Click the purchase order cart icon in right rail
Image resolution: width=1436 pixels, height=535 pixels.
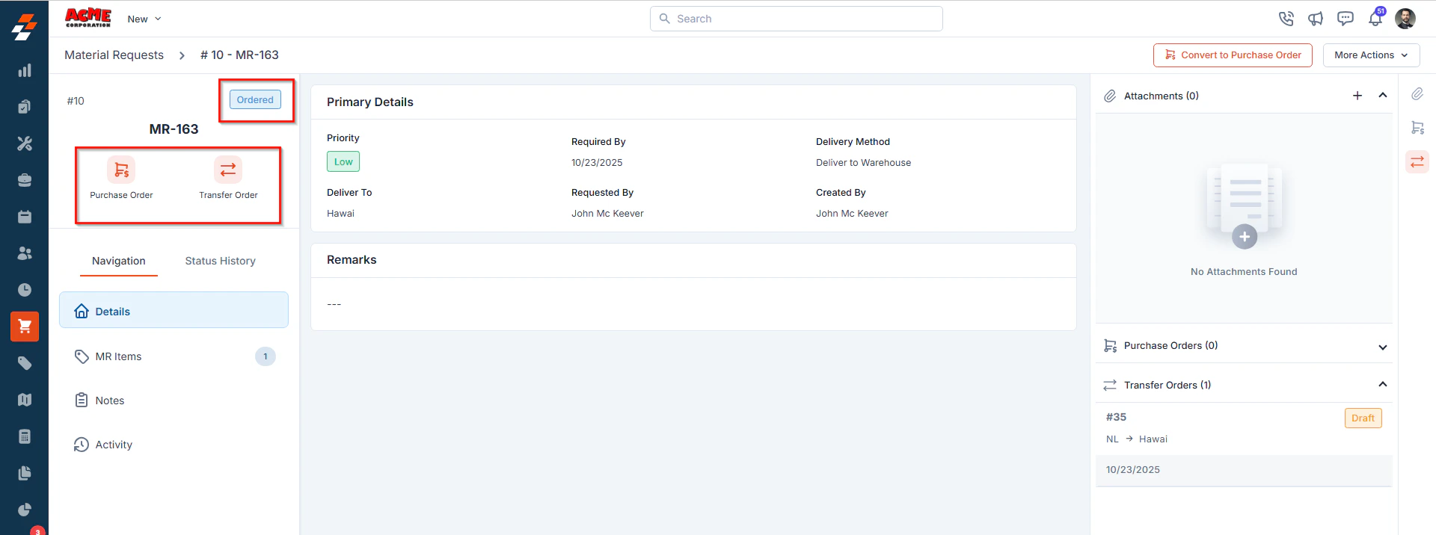1417,128
